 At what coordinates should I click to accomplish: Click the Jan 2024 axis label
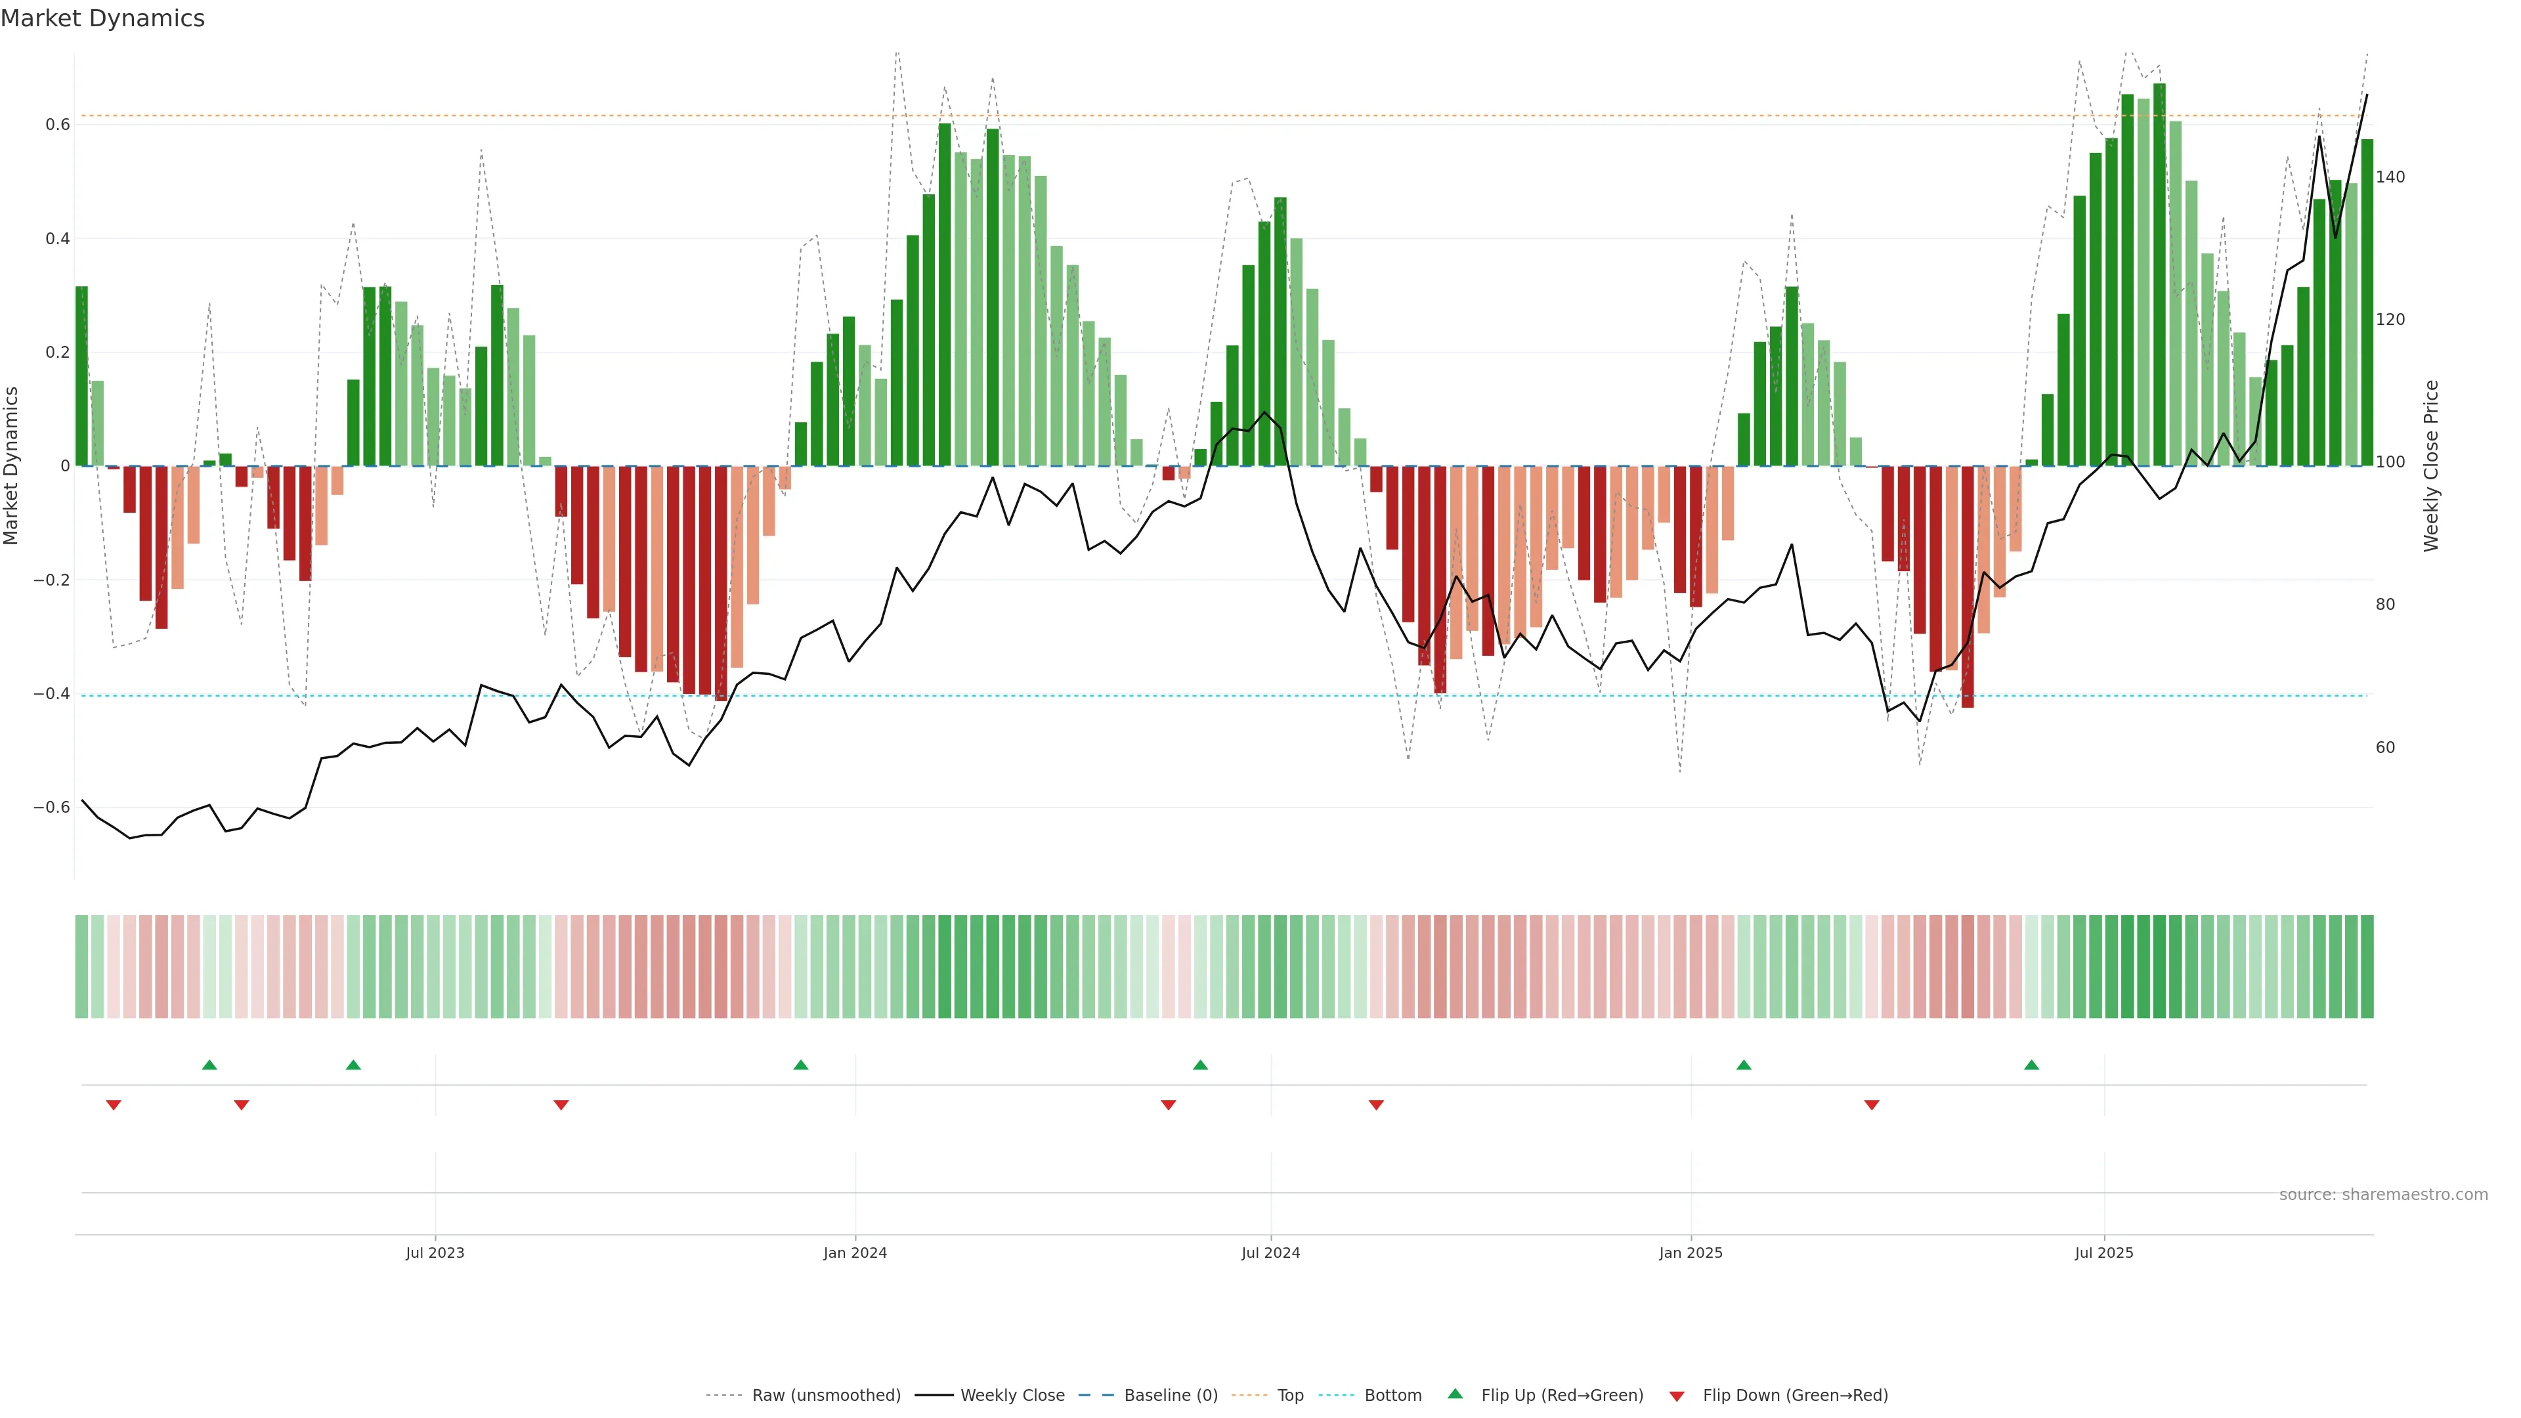point(855,1253)
